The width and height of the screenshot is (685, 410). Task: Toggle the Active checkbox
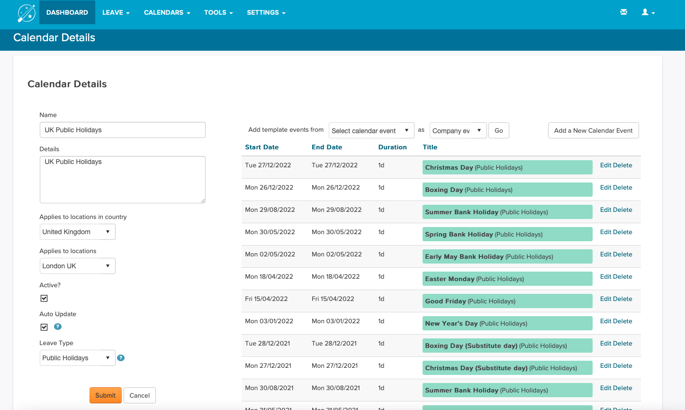tap(44, 298)
